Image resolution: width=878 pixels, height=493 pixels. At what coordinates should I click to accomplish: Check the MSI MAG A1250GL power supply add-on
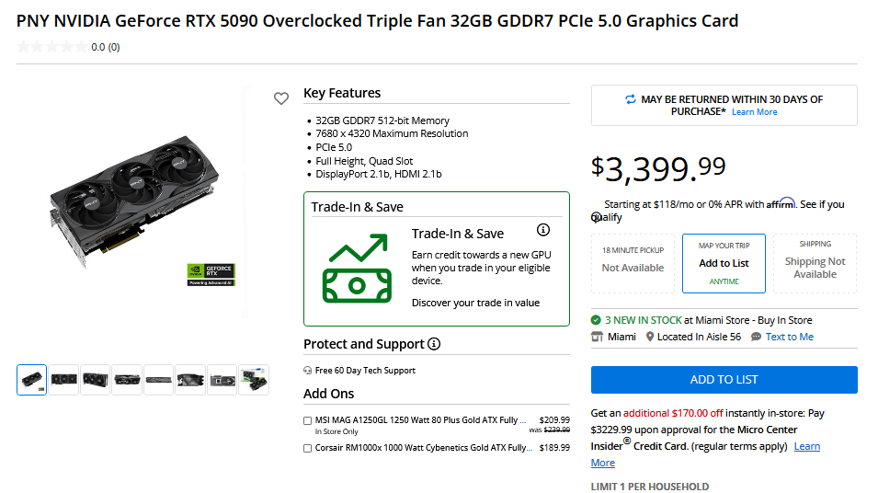[x=308, y=420]
